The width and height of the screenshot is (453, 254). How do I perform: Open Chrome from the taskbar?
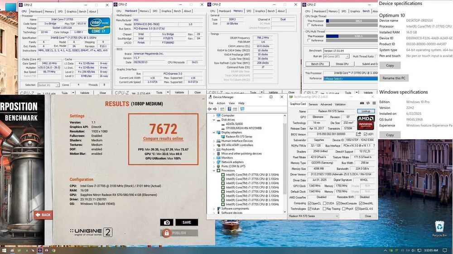(53, 250)
